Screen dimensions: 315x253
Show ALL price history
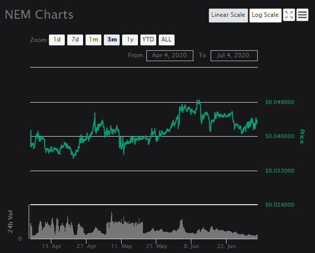point(167,40)
